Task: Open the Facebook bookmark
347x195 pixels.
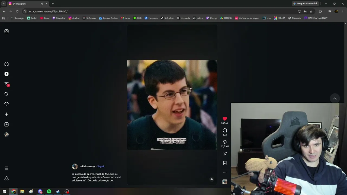Action: point(151,18)
